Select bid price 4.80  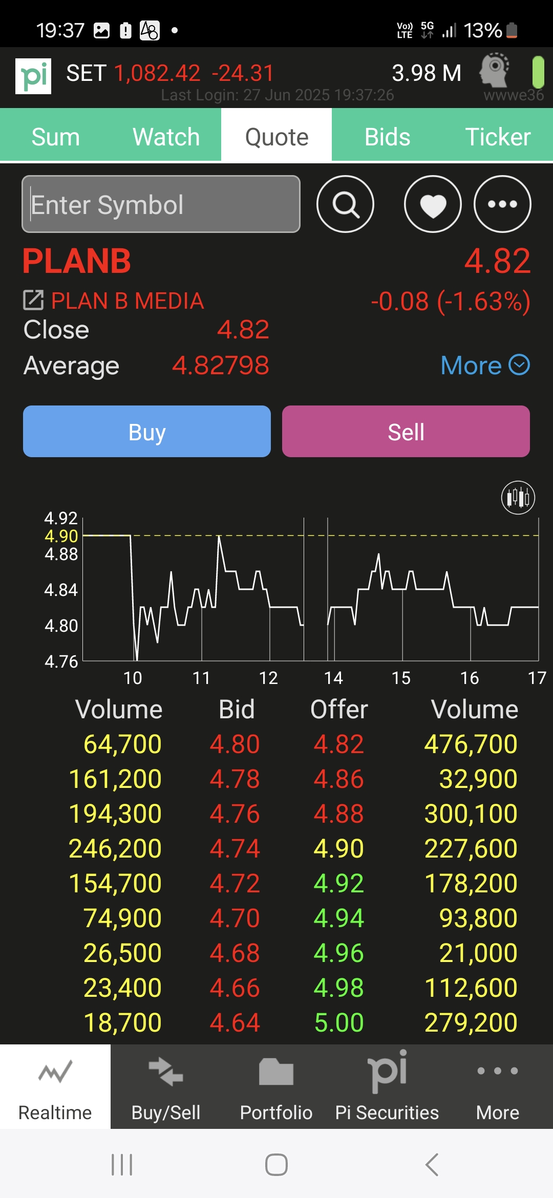[x=235, y=744]
